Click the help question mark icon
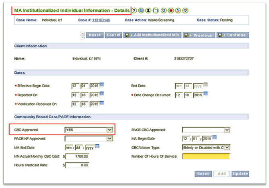 pyautogui.click(x=134, y=10)
